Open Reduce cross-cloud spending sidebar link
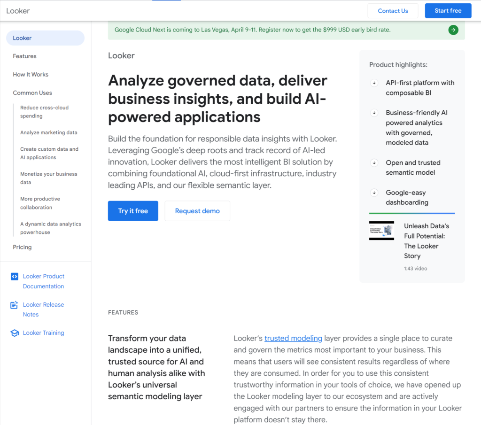The height and width of the screenshot is (425, 481). click(44, 112)
